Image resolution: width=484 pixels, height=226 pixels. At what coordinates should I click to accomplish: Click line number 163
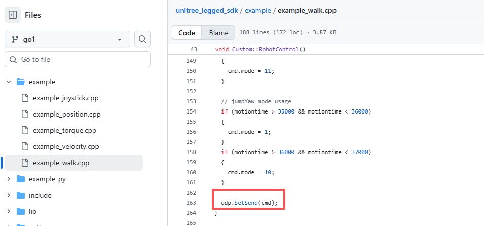coord(191,203)
